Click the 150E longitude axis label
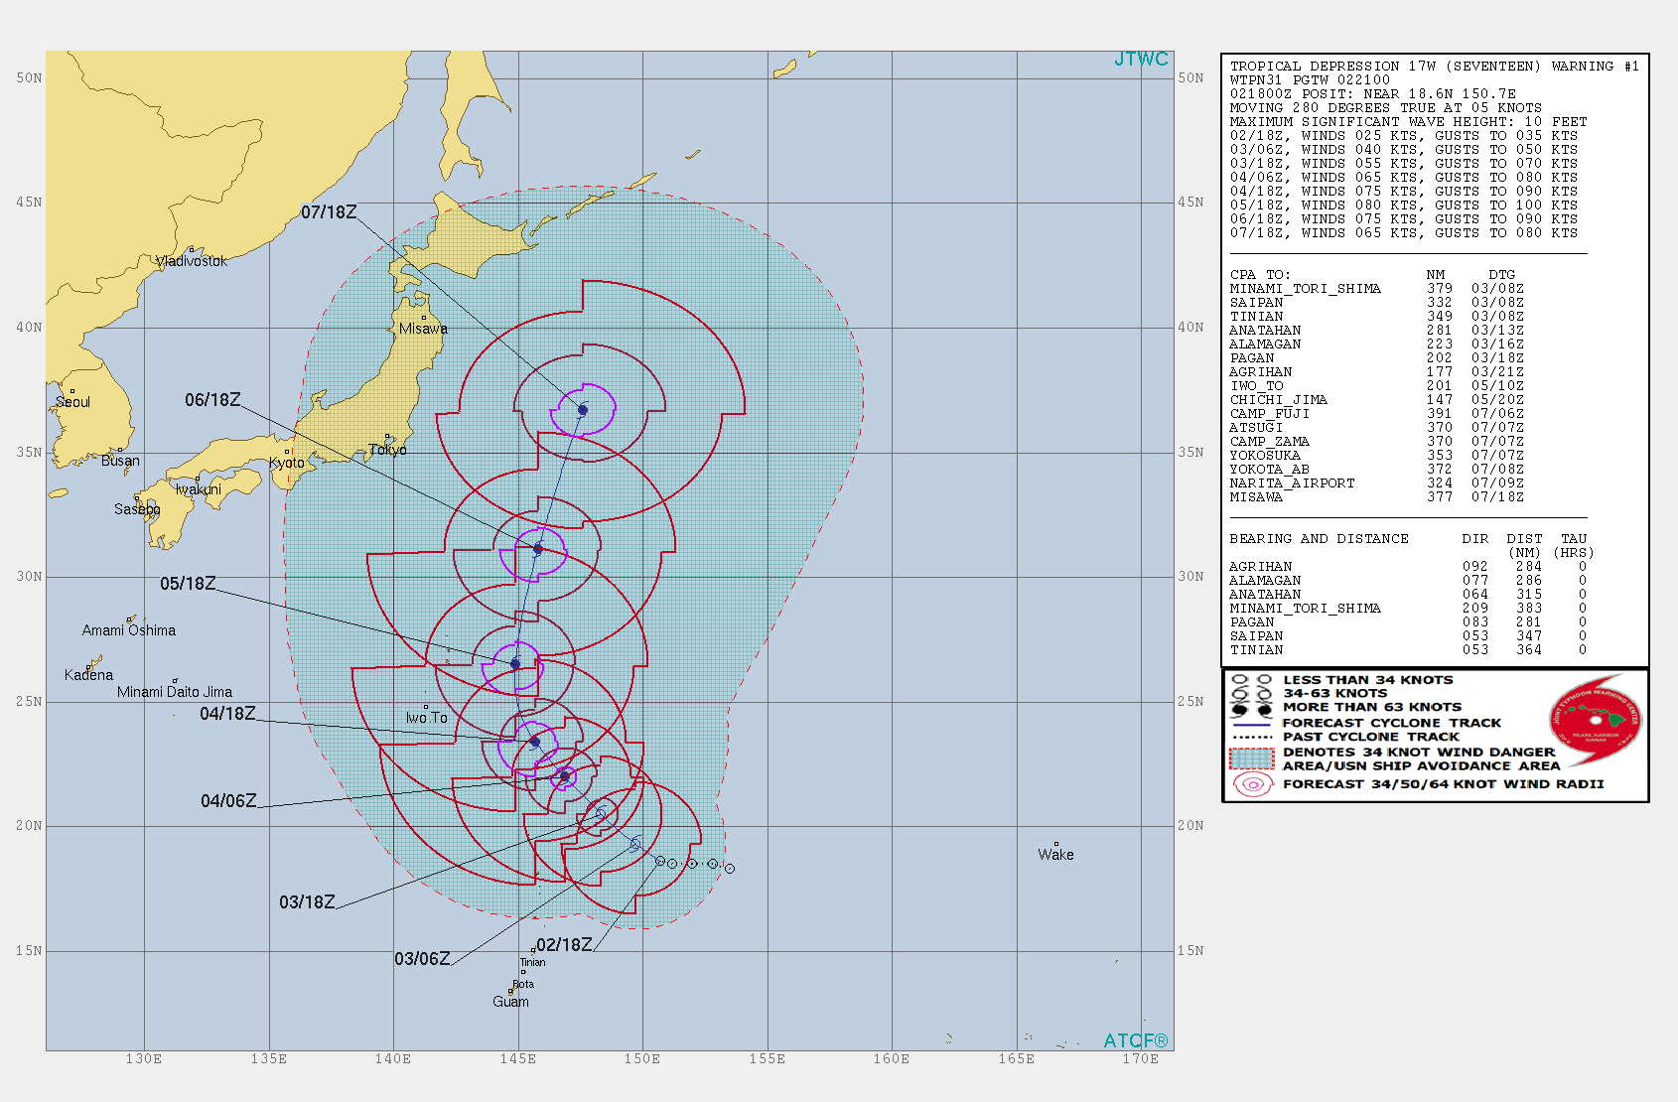This screenshot has width=1678, height=1102. 642,1059
